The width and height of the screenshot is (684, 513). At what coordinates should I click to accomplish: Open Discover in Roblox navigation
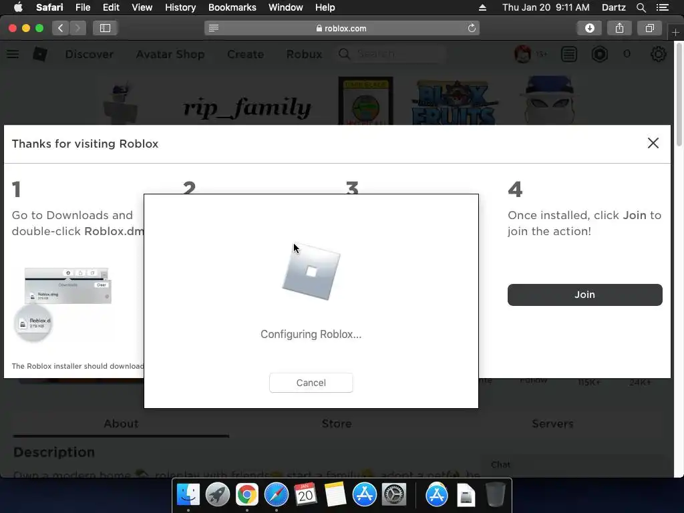90,54
